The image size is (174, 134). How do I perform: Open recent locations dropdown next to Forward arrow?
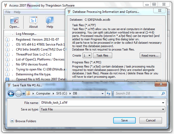(24, 94)
